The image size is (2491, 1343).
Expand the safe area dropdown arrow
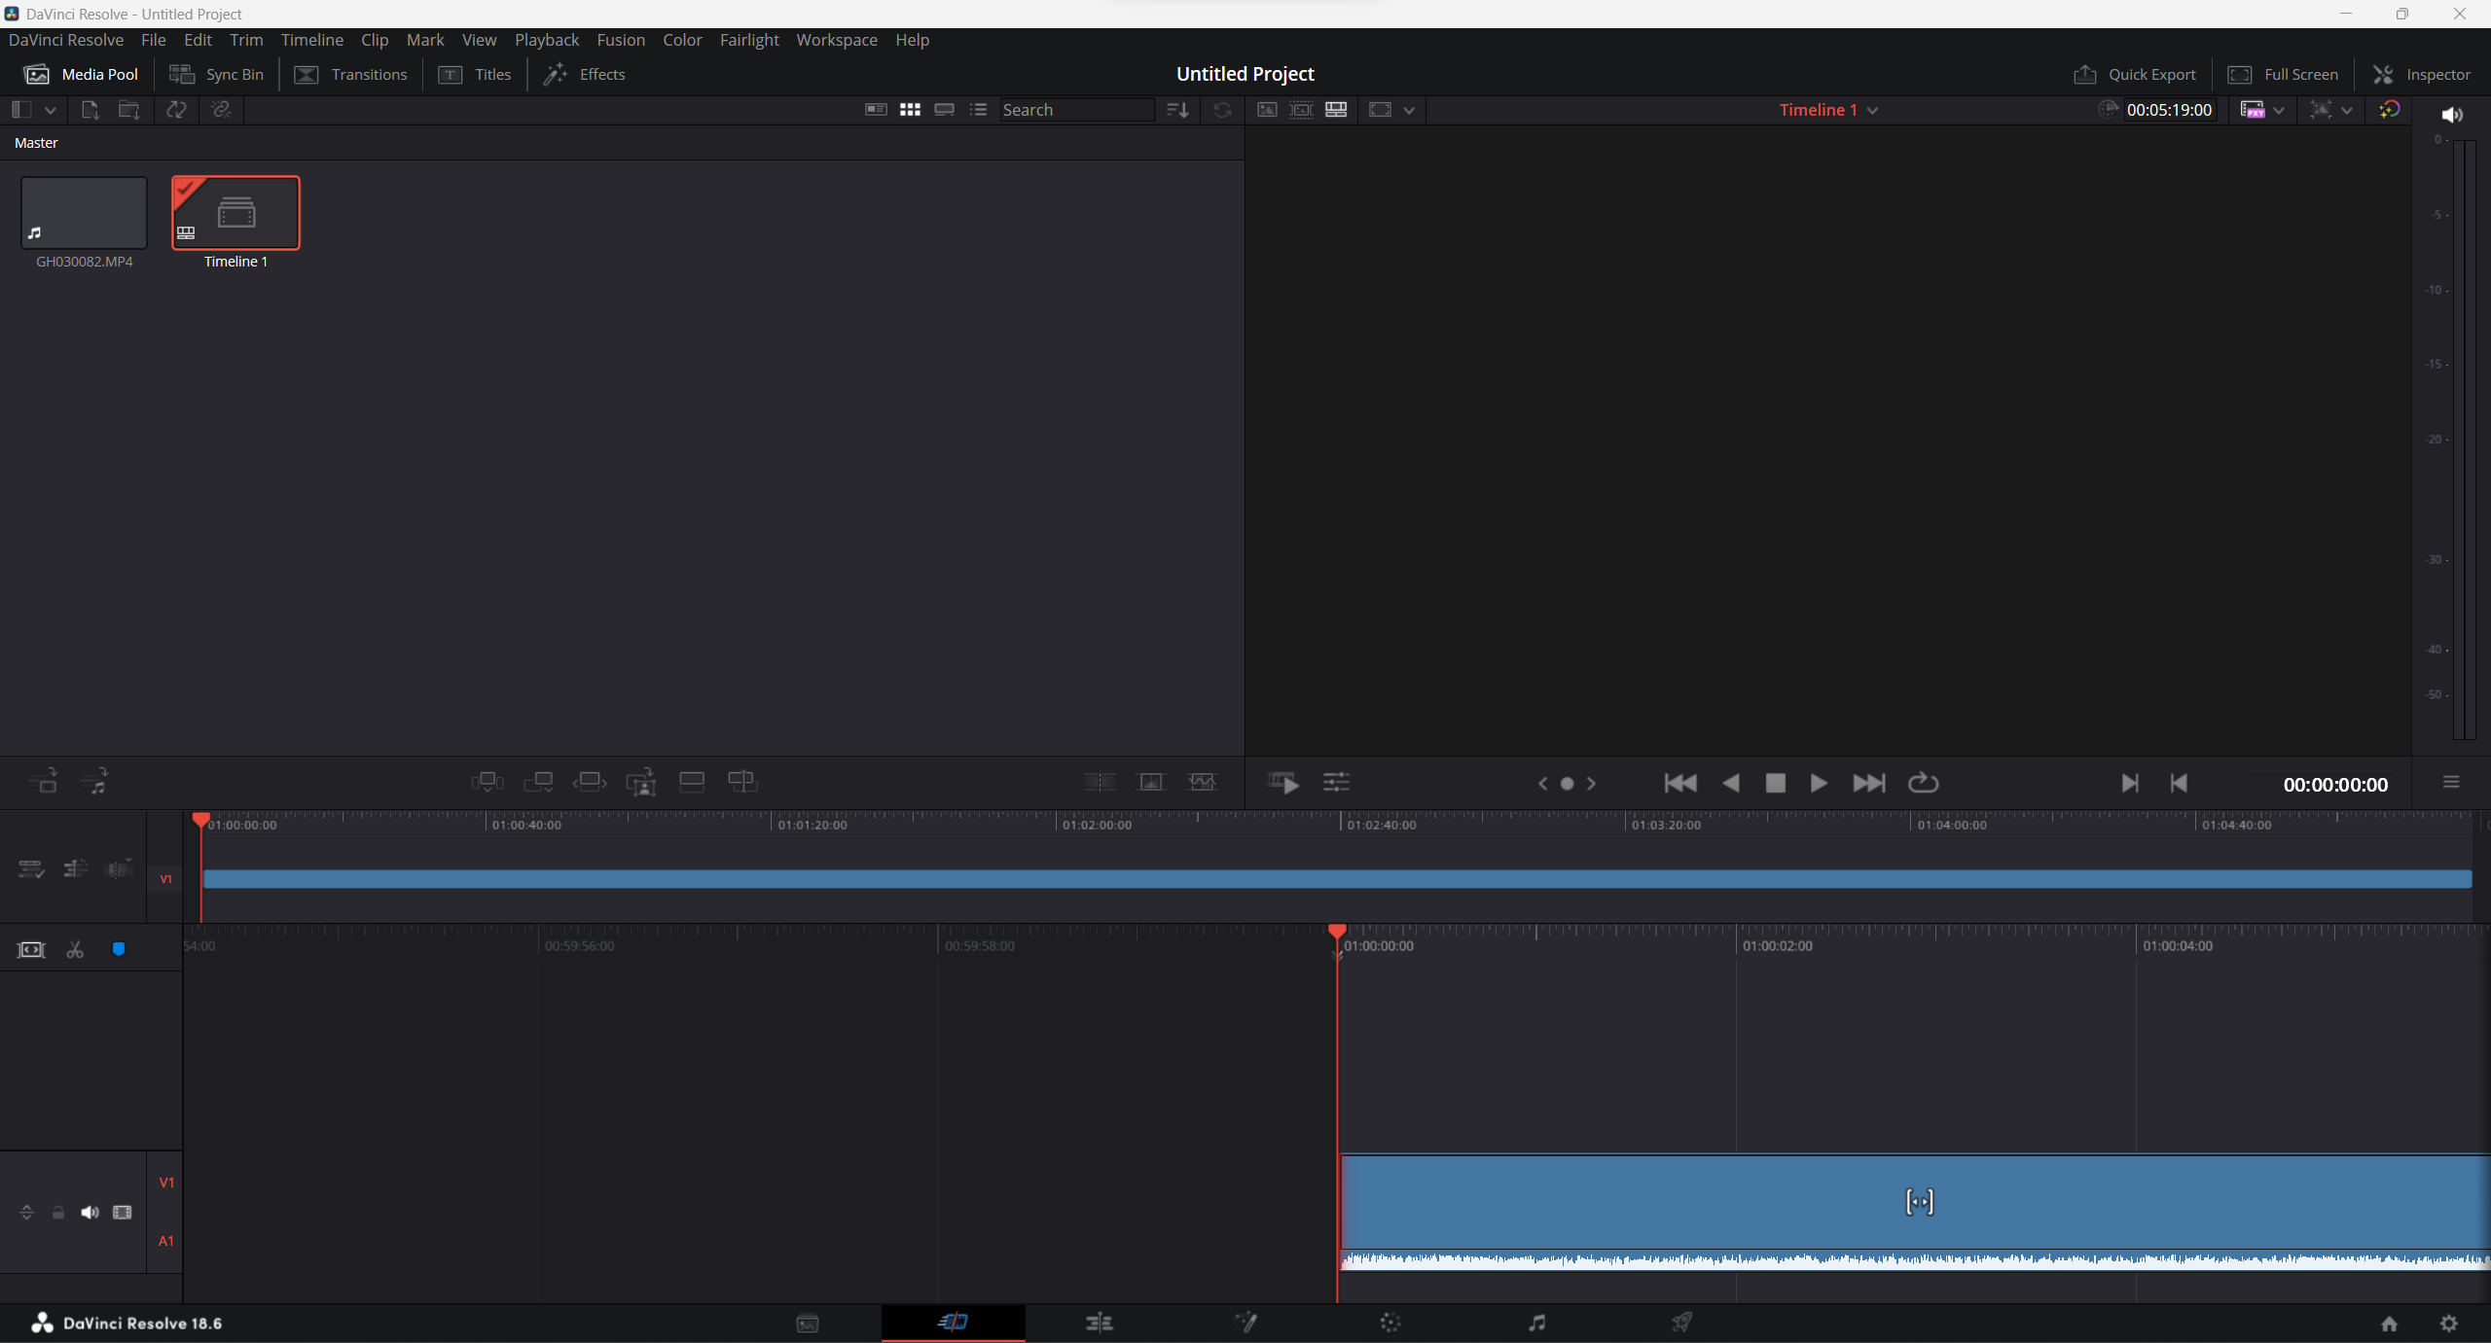1409,110
